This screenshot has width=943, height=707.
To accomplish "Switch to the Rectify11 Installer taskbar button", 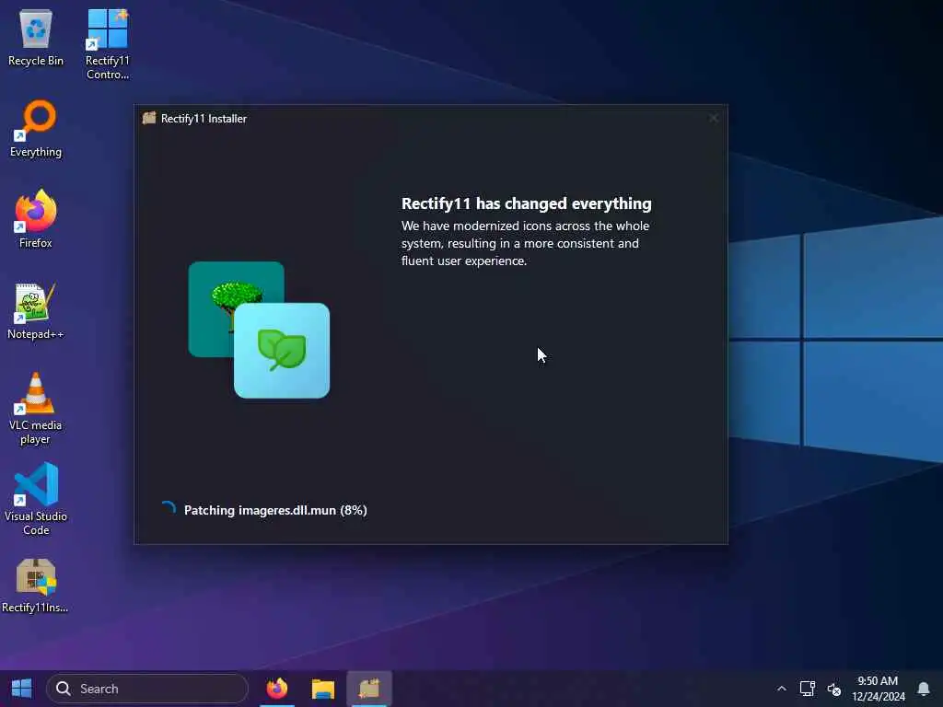I will pos(369,689).
